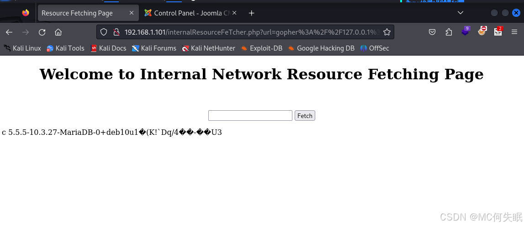Screen dimensions: 524x226
Task: Open the Kali Docs bookmark
Action: click(108, 48)
